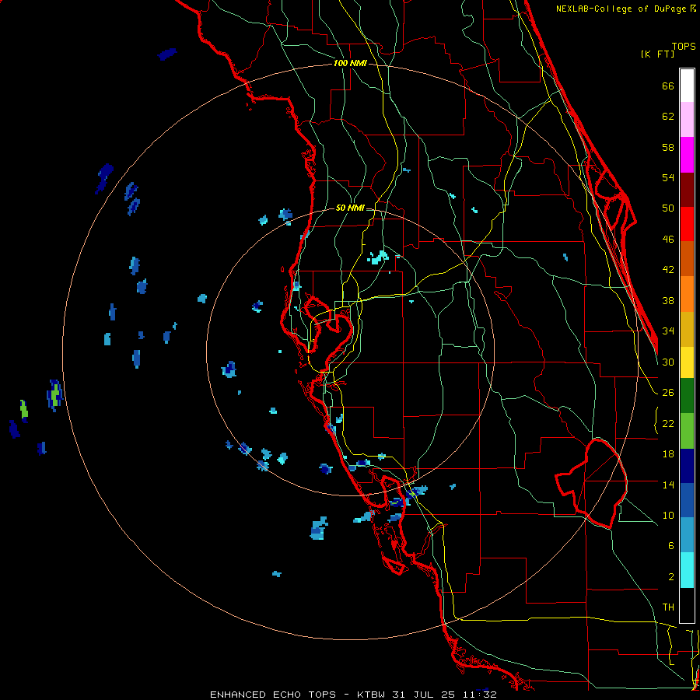Click the white swatch in the tops legend
The width and height of the screenshot is (700, 700).
[687, 86]
